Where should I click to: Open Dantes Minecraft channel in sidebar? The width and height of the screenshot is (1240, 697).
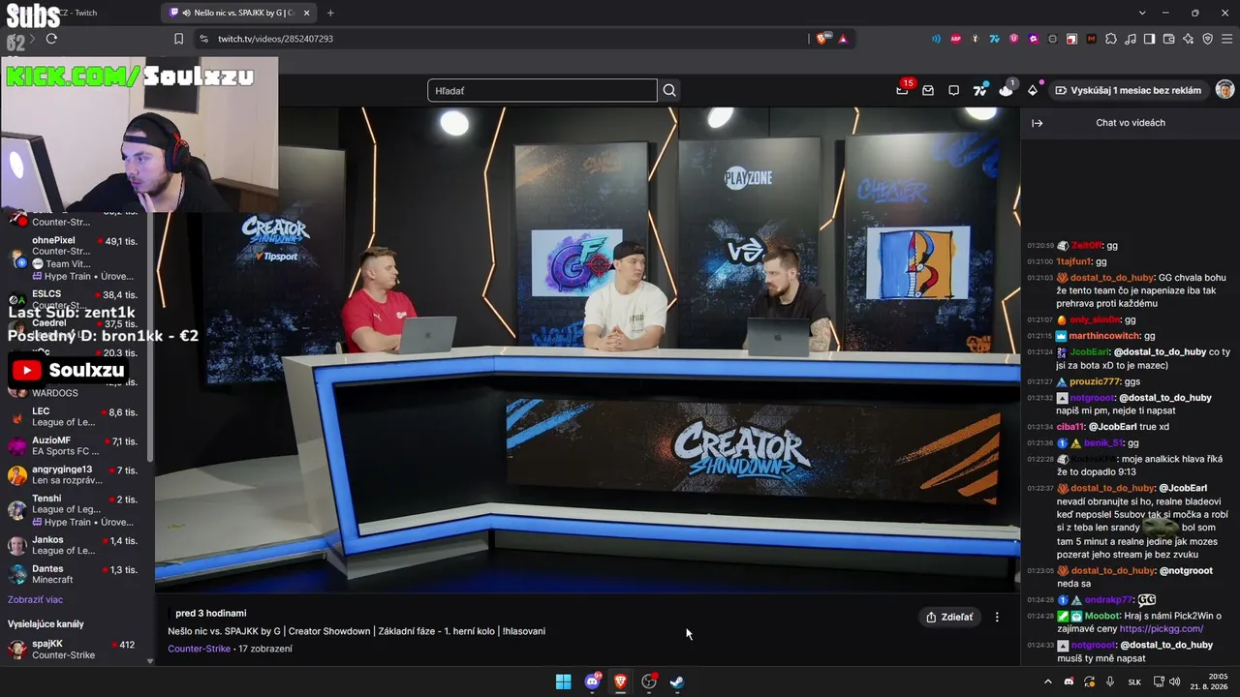tap(75, 574)
